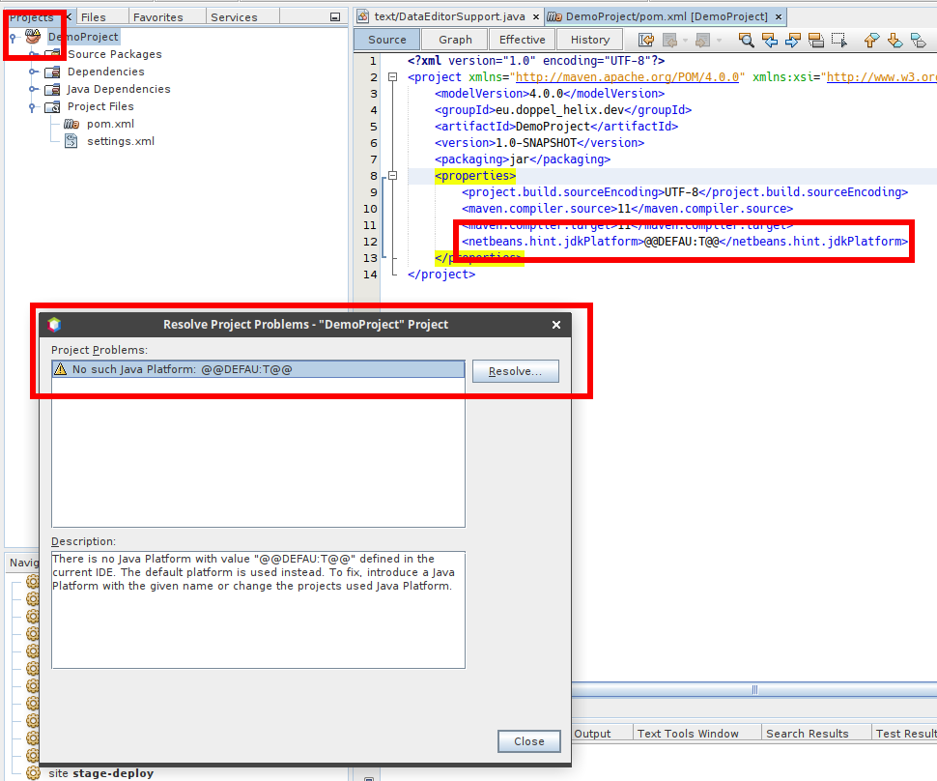This screenshot has height=781, width=937.
Task: Go to Next Bookmark icon
Action: pyautogui.click(x=895, y=40)
